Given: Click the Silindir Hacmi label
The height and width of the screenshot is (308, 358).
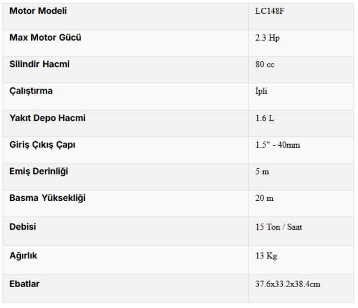Looking at the screenshot, I should [x=39, y=64].
